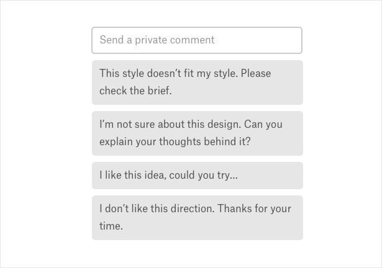Select the suggestion asking to explain the design
This screenshot has height=268, width=382.
197,133
